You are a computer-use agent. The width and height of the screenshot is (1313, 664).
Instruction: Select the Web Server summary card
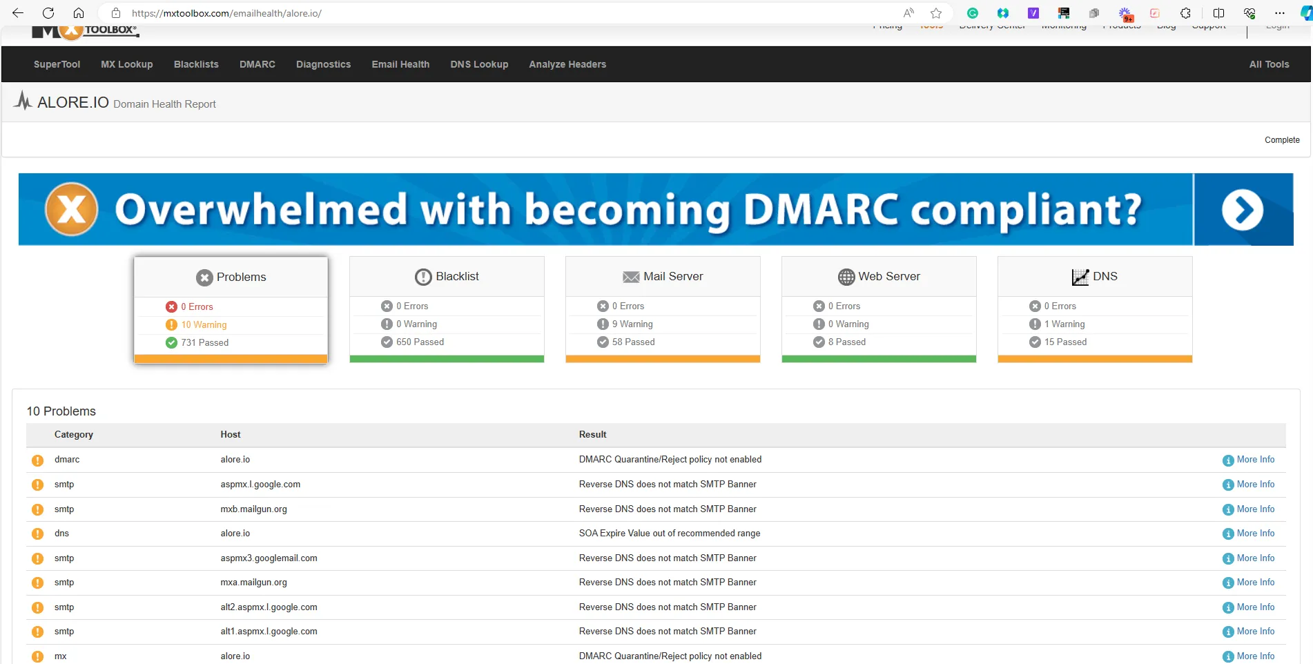pos(879,309)
